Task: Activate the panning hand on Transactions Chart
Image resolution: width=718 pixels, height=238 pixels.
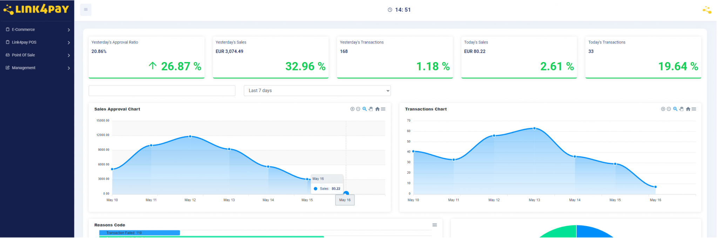Action: 682,109
